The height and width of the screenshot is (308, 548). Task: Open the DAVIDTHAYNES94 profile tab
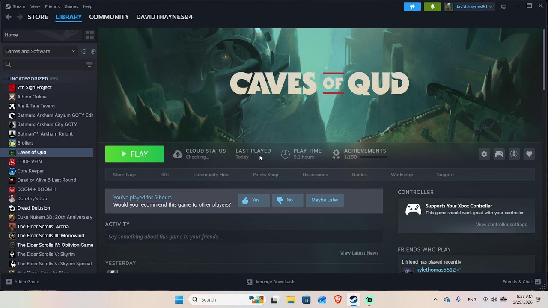click(x=164, y=17)
